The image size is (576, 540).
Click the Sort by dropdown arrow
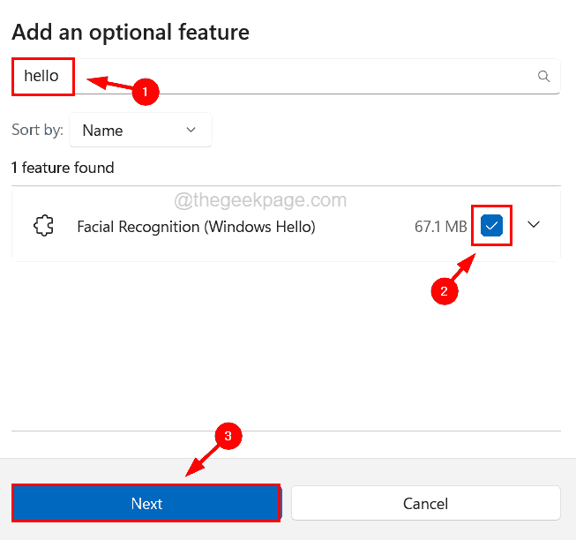(x=191, y=130)
